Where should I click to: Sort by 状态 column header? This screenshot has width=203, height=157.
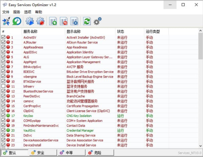click(x=130, y=32)
